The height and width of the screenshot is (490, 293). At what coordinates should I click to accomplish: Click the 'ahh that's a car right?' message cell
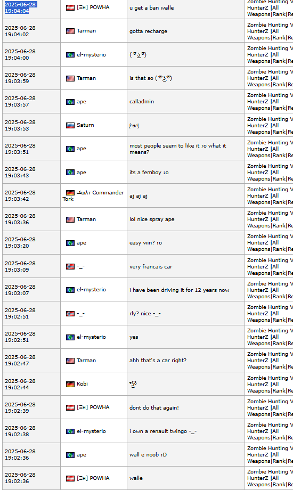186,361
